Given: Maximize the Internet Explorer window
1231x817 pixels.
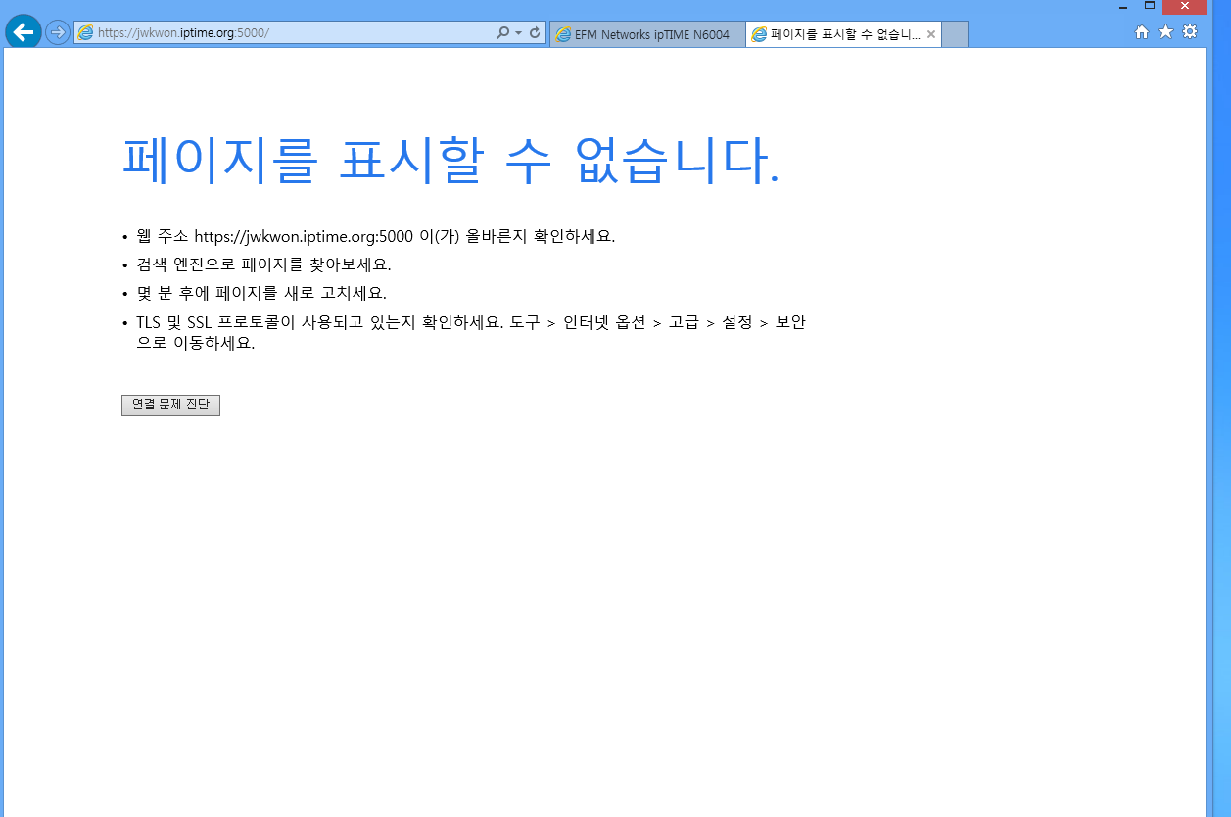Looking at the screenshot, I should [x=1150, y=6].
